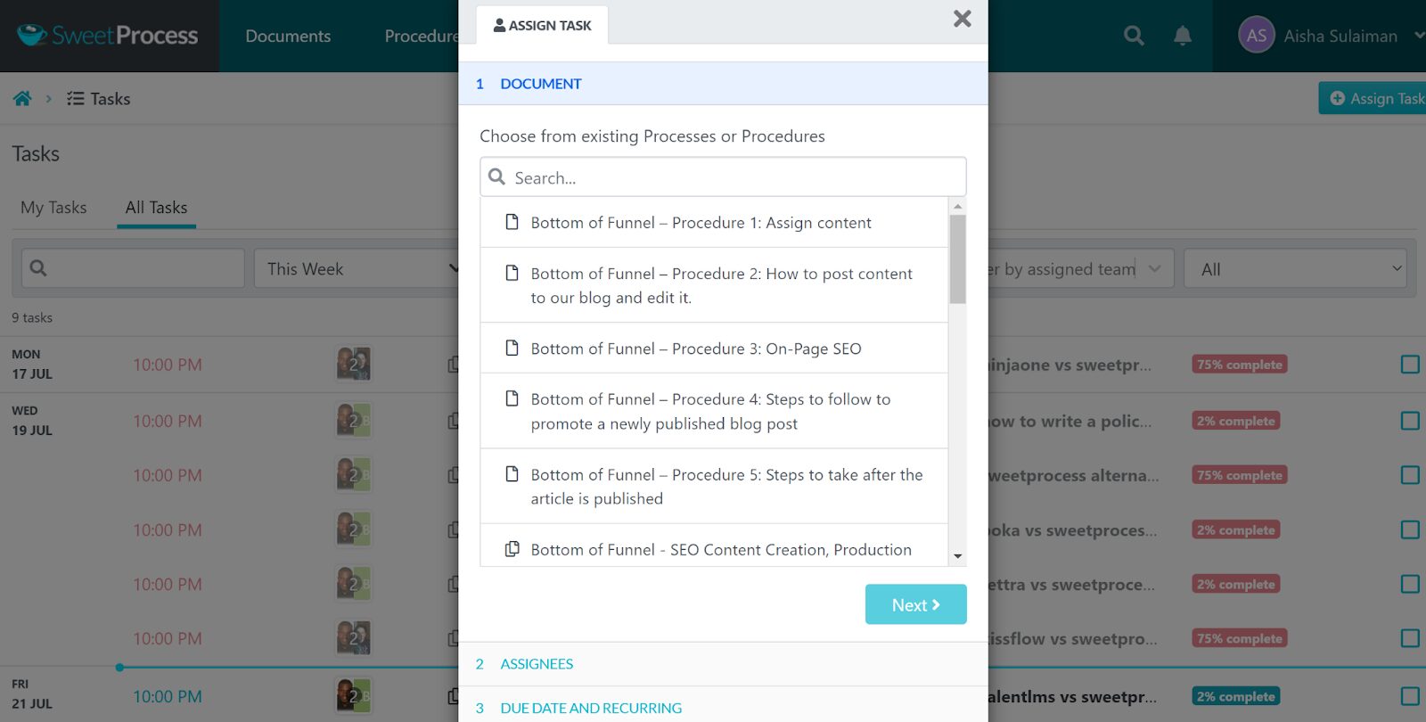The image size is (1426, 722).
Task: Switch to the My Tasks tab
Action: [x=53, y=208]
